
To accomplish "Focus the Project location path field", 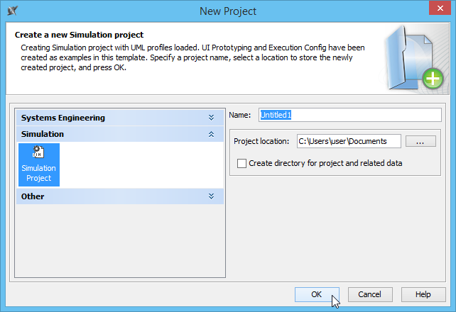I will pos(348,142).
